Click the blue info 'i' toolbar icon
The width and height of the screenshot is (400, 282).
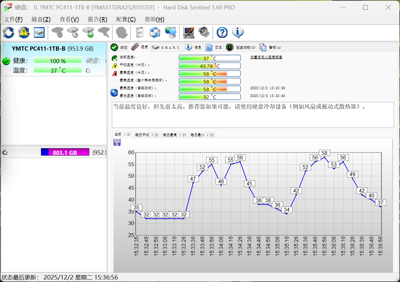[237, 32]
